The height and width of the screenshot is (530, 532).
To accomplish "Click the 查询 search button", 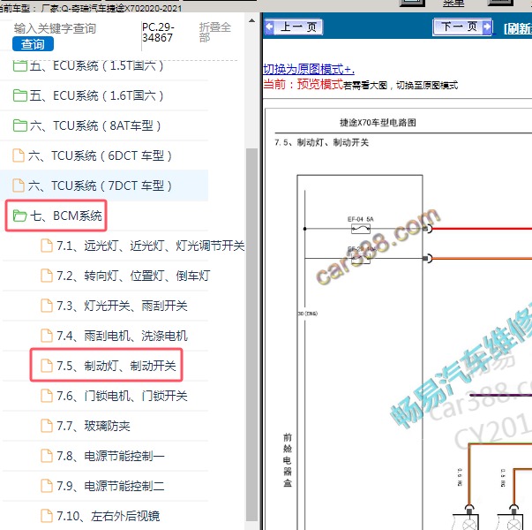I will 33,44.
